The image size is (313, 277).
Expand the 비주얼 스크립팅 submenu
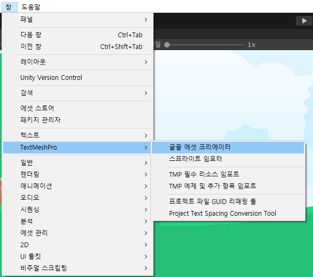[x=78, y=268]
